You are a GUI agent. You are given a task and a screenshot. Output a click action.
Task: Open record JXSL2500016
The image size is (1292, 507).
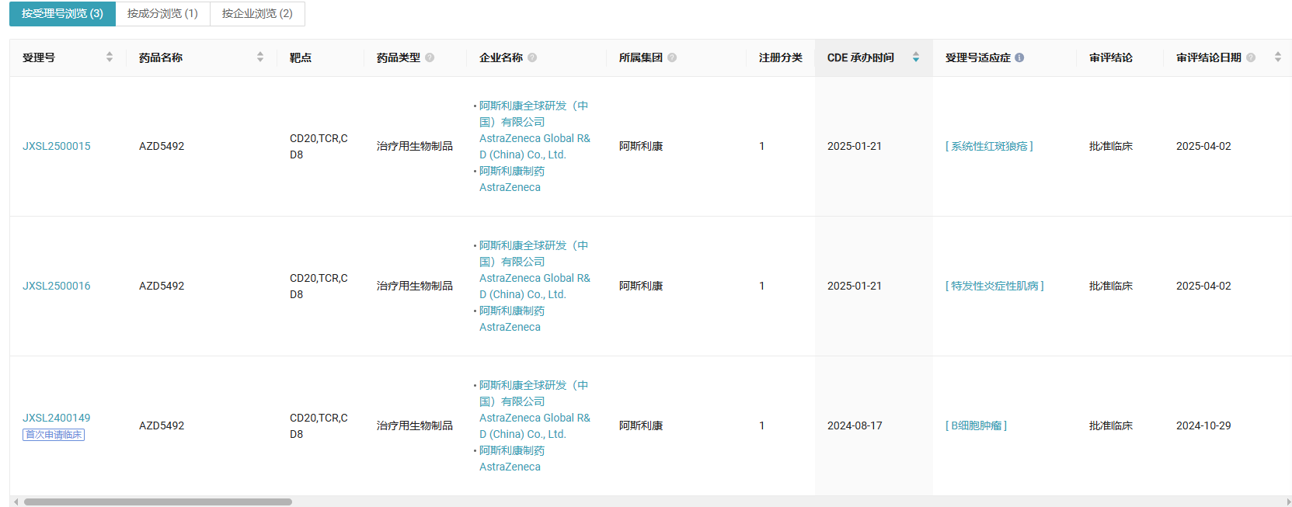click(57, 286)
